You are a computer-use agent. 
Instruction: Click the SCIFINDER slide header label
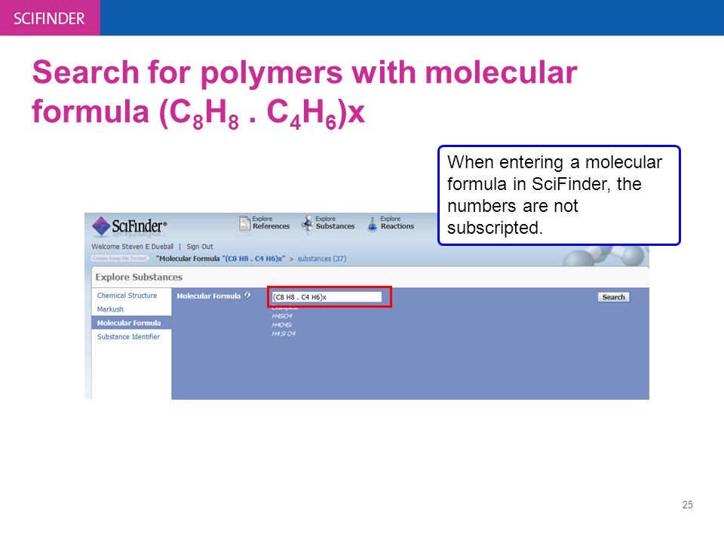[50, 18]
